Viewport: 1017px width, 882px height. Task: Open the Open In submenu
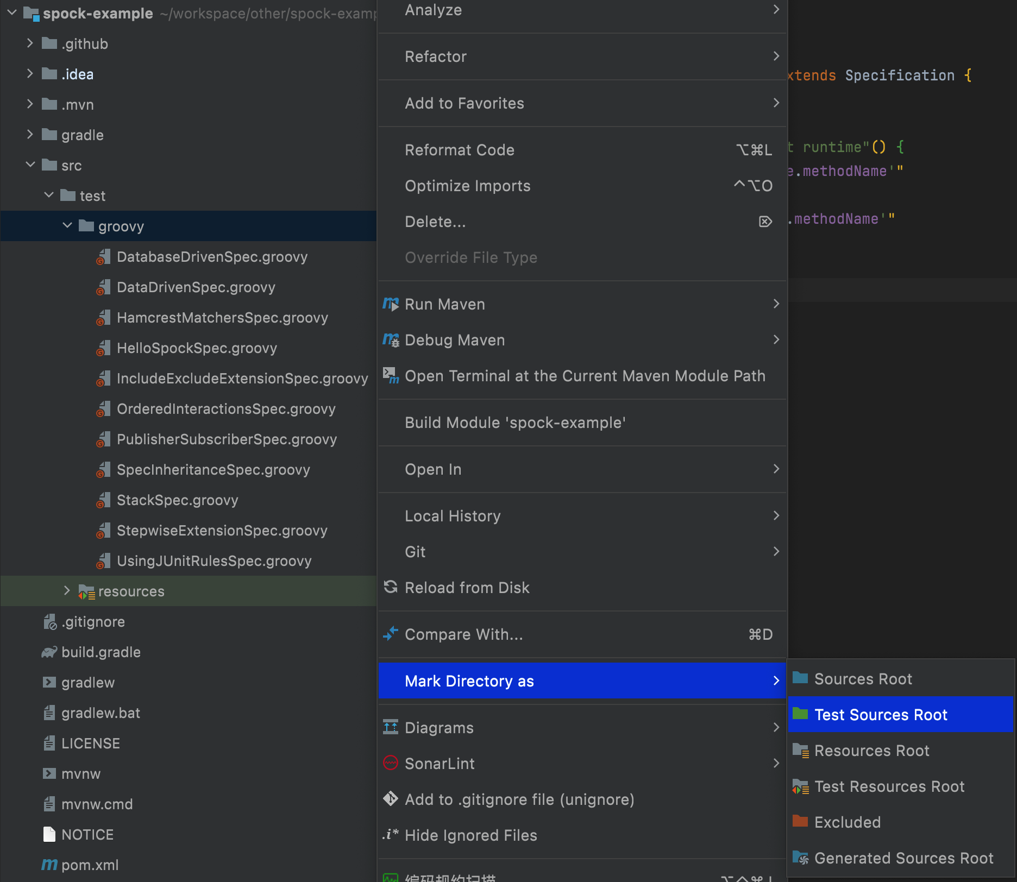click(582, 469)
